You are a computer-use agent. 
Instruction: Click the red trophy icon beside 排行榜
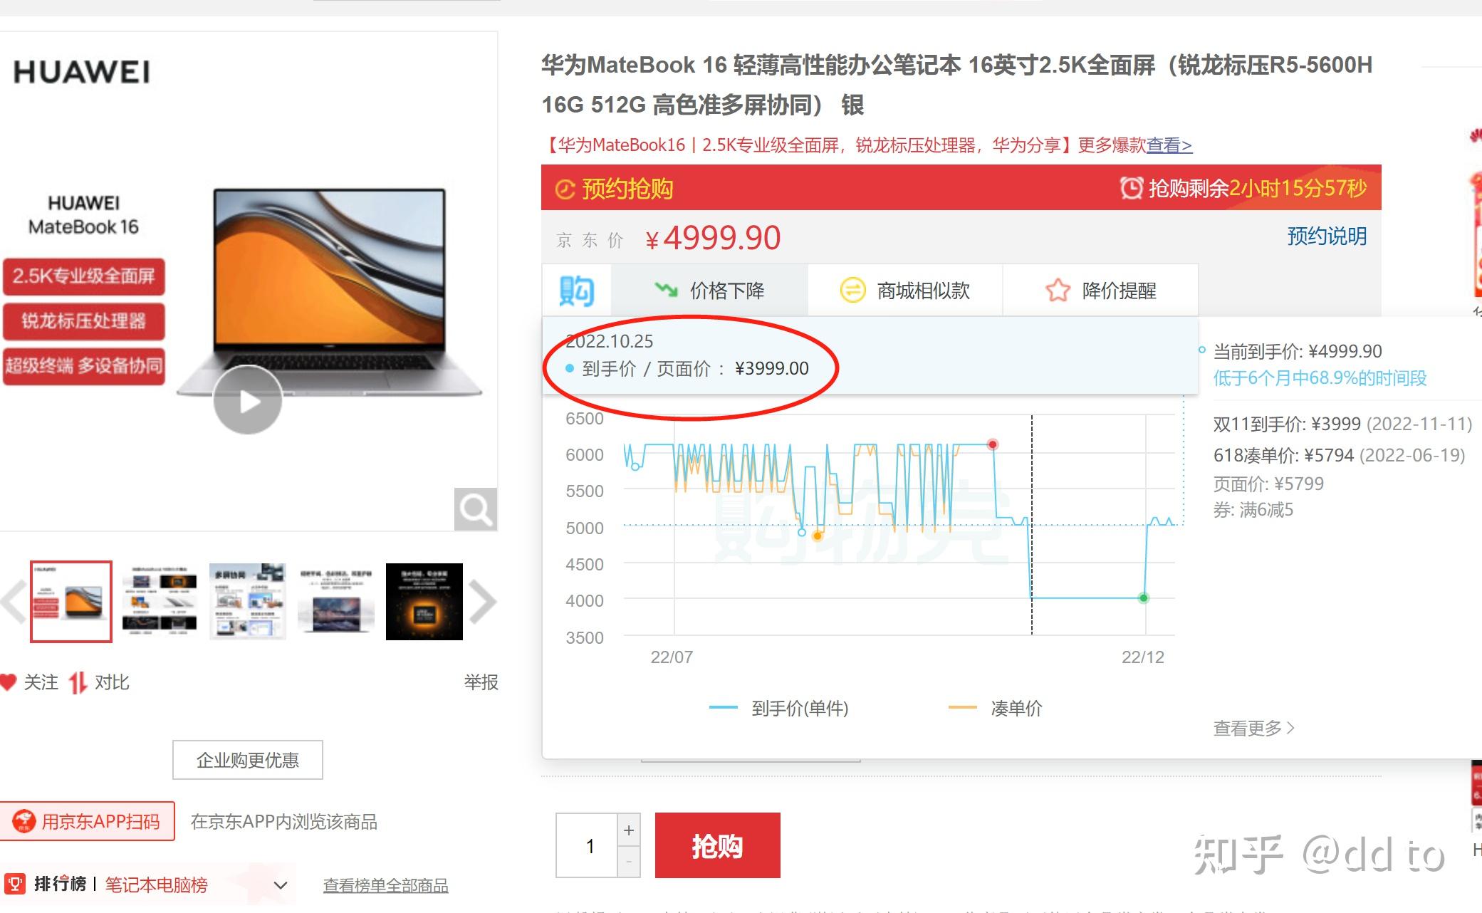click(15, 884)
